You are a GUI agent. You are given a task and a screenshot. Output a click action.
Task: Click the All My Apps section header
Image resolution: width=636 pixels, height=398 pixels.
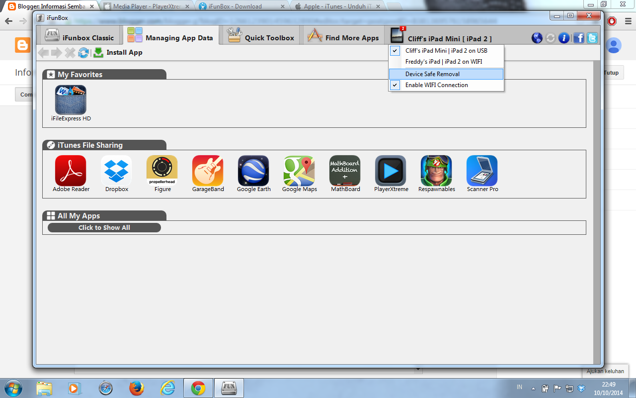click(x=104, y=215)
